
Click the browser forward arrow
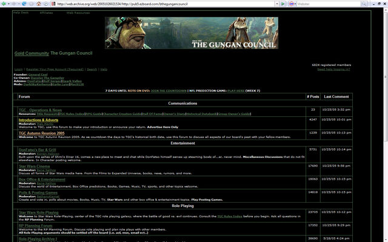point(13,4)
